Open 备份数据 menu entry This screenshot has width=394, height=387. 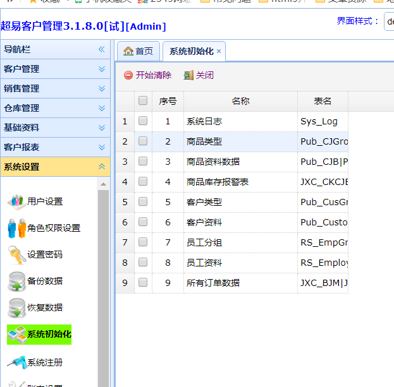click(x=45, y=281)
